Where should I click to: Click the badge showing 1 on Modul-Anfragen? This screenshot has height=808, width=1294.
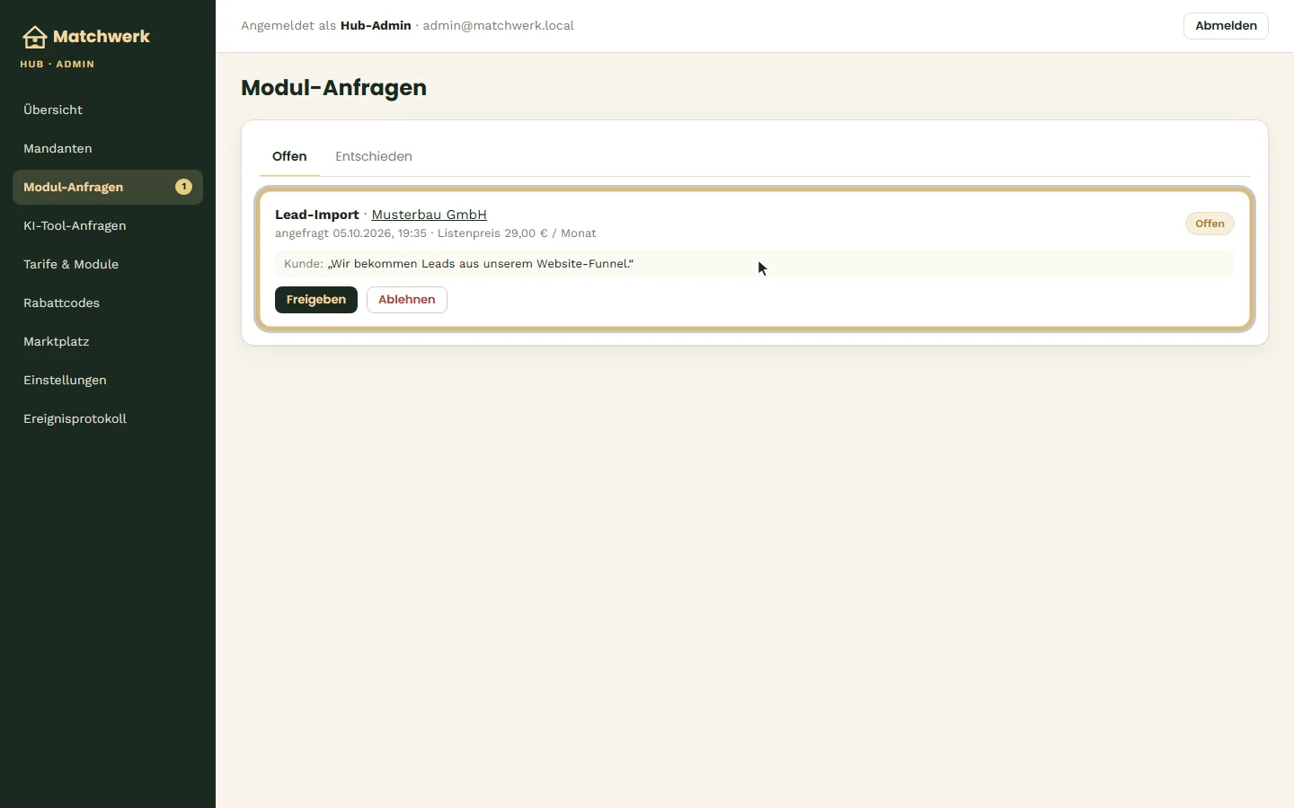click(183, 187)
